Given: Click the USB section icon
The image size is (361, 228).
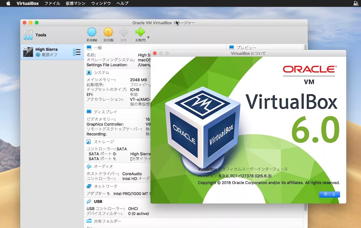Looking at the screenshot, I should tap(89, 201).
